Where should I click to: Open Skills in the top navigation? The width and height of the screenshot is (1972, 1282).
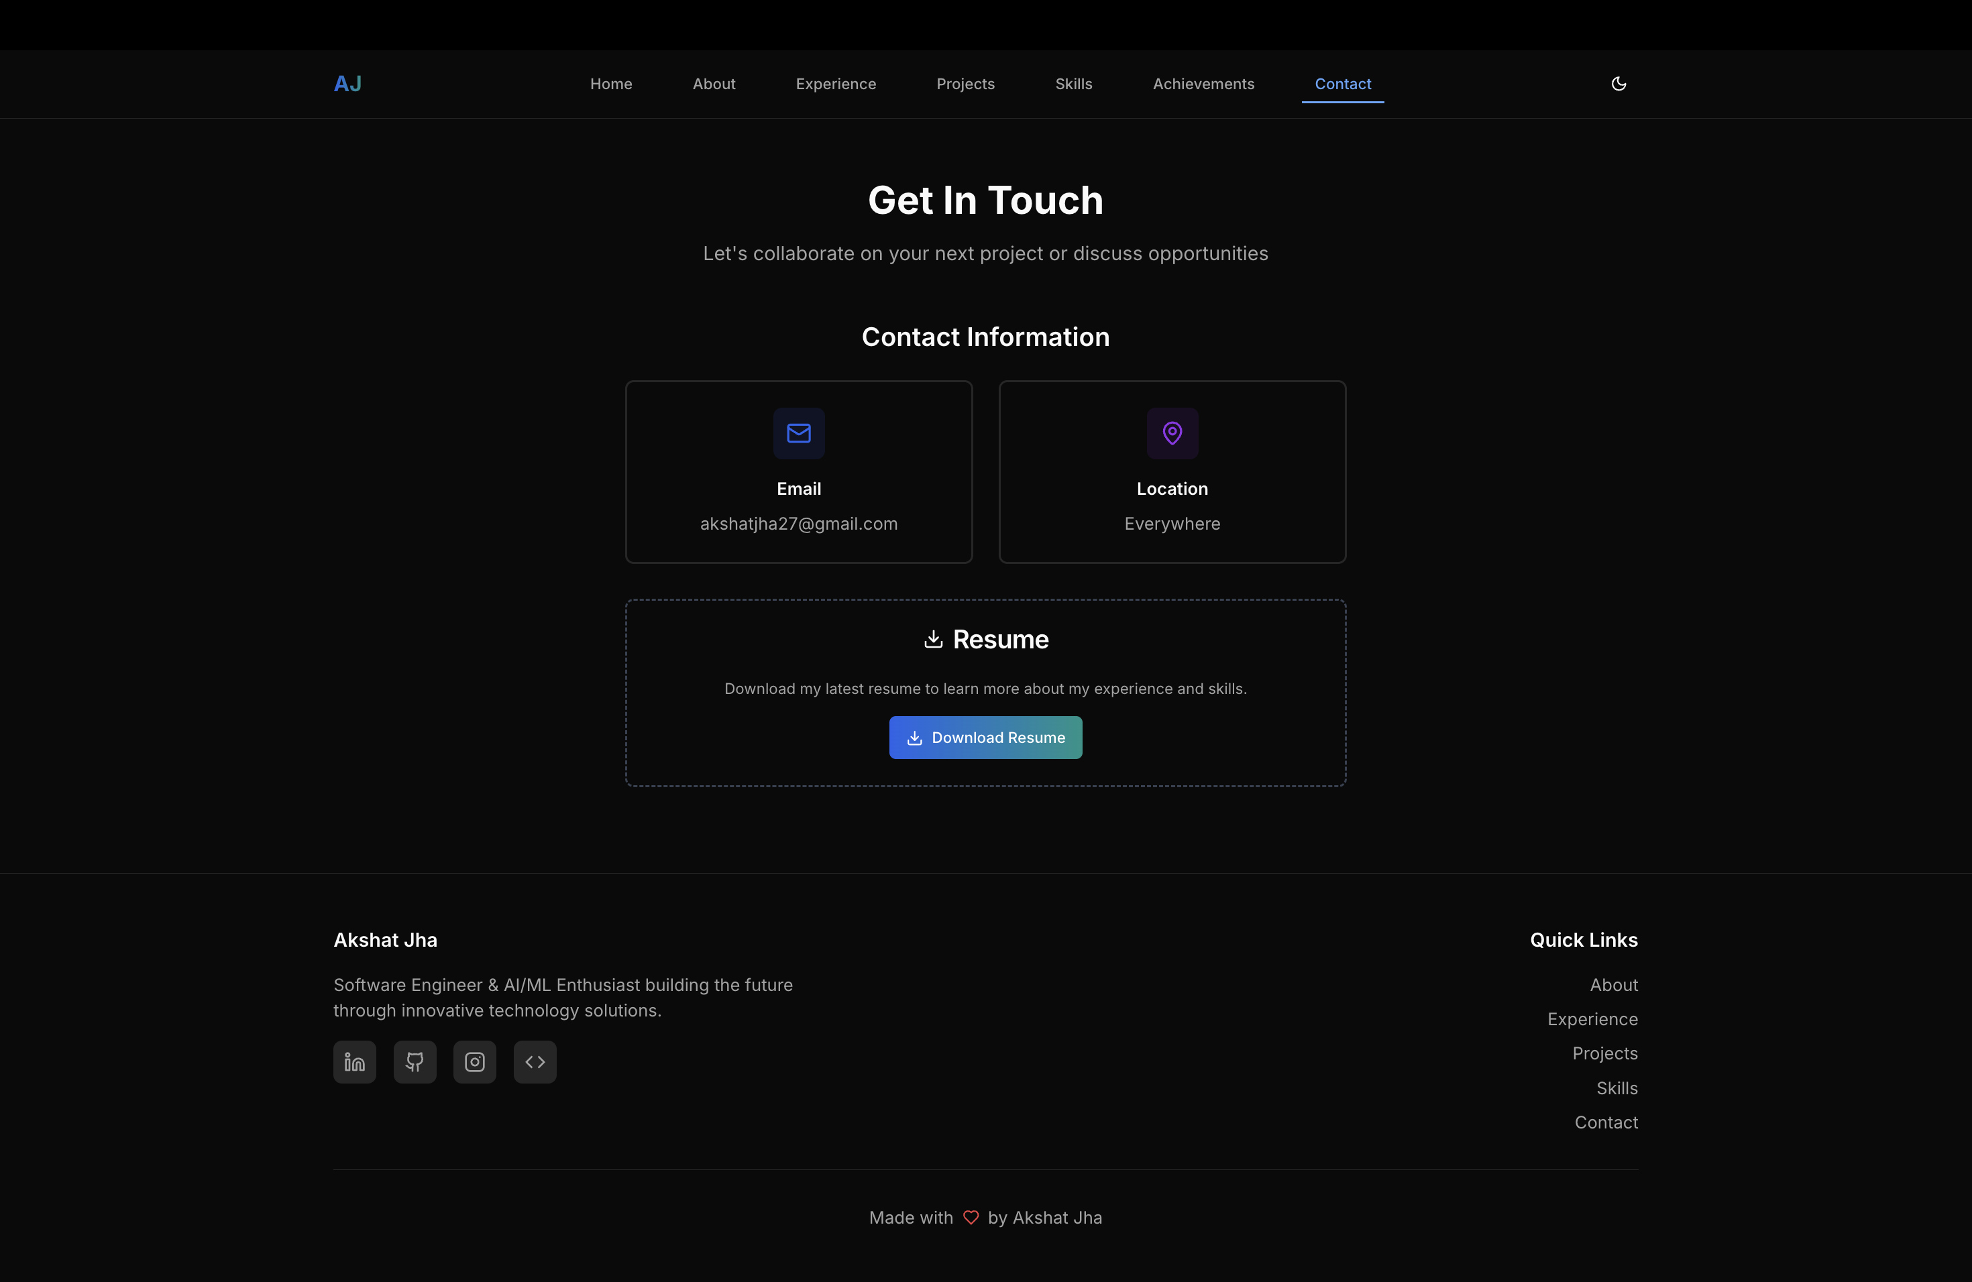1073,84
